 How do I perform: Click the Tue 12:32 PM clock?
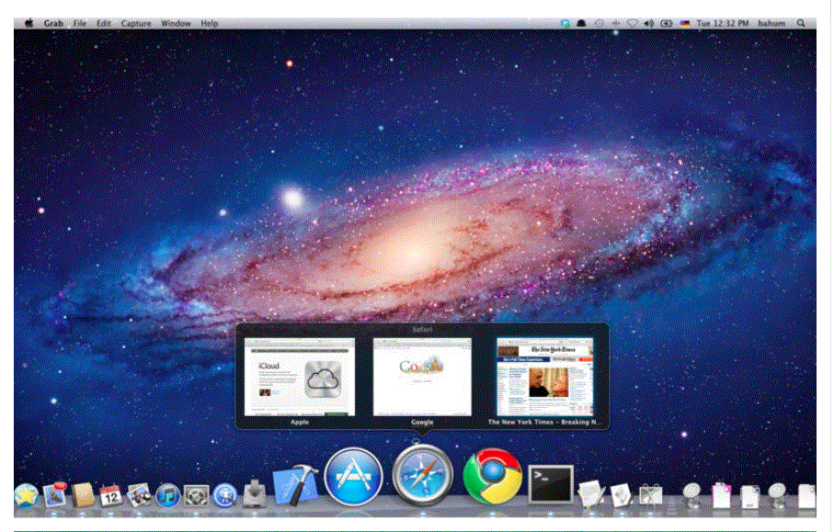pos(723,23)
